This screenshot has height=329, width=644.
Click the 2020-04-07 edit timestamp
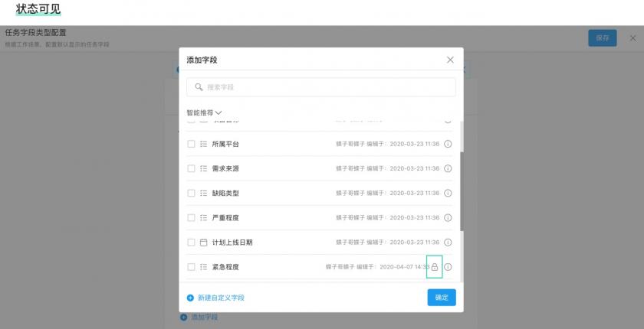click(404, 267)
